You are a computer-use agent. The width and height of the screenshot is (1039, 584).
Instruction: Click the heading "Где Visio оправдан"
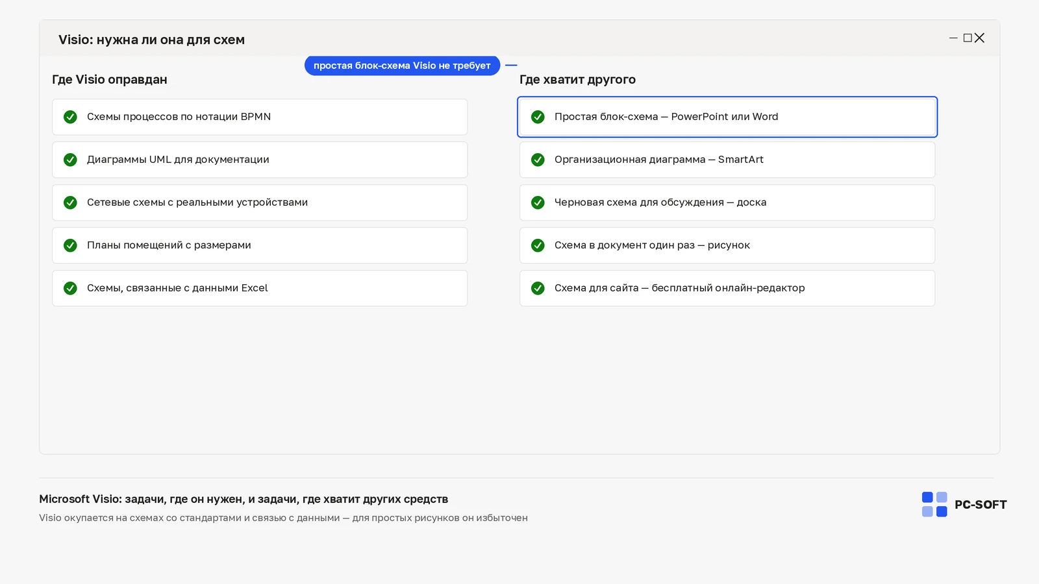[x=110, y=80]
